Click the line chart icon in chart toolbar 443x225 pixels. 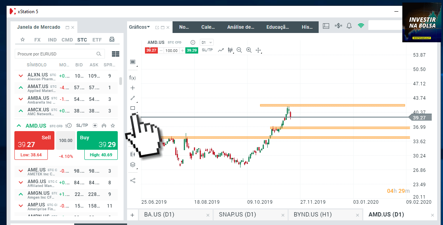click(221, 50)
